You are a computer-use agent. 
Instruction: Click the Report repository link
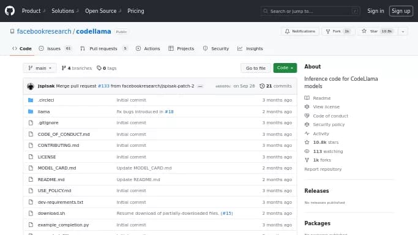pos(323,169)
